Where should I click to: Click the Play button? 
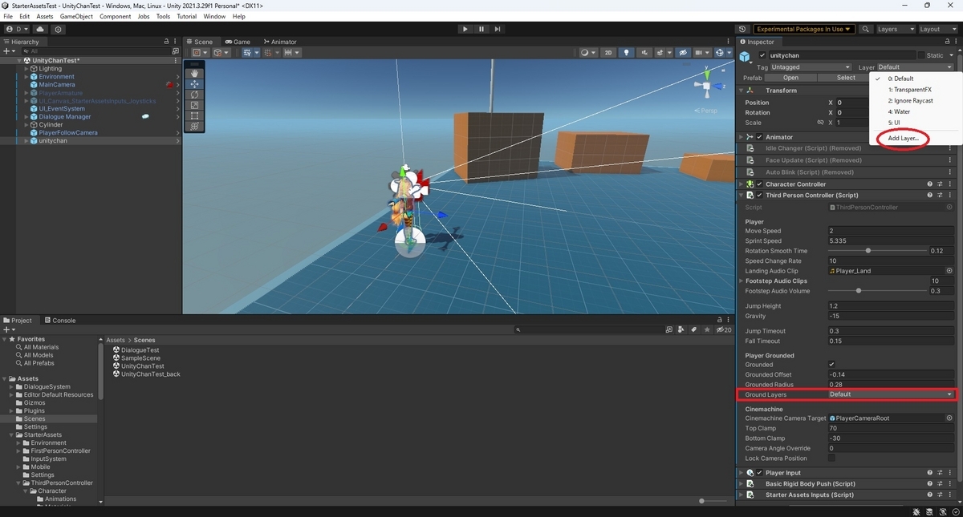pos(465,29)
